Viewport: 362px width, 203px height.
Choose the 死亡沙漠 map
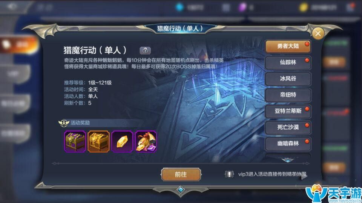tap(288, 127)
